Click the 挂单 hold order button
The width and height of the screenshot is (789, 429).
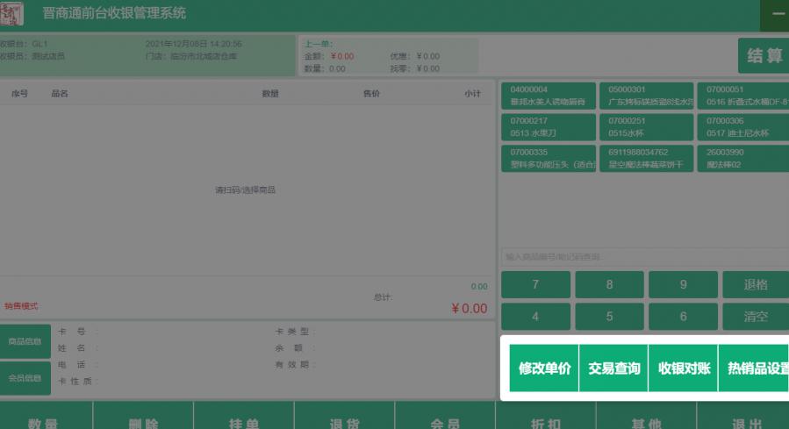(243, 420)
